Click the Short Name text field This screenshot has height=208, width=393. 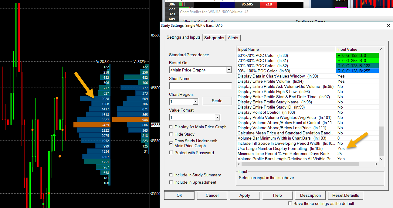tap(200, 86)
